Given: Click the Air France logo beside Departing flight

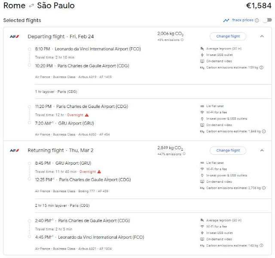Looking at the screenshot, I should [x=14, y=37].
